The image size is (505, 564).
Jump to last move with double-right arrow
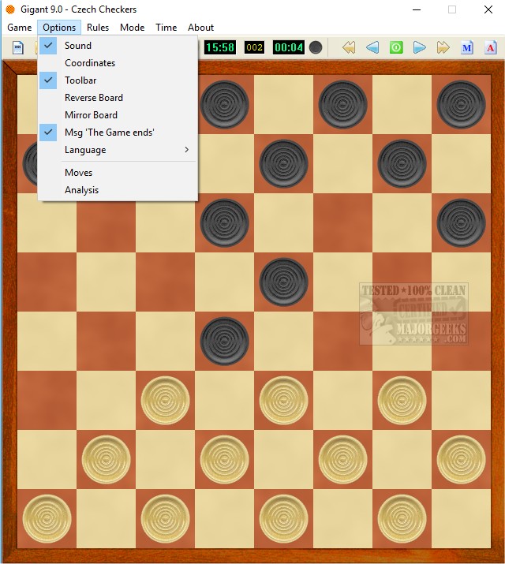coord(443,47)
